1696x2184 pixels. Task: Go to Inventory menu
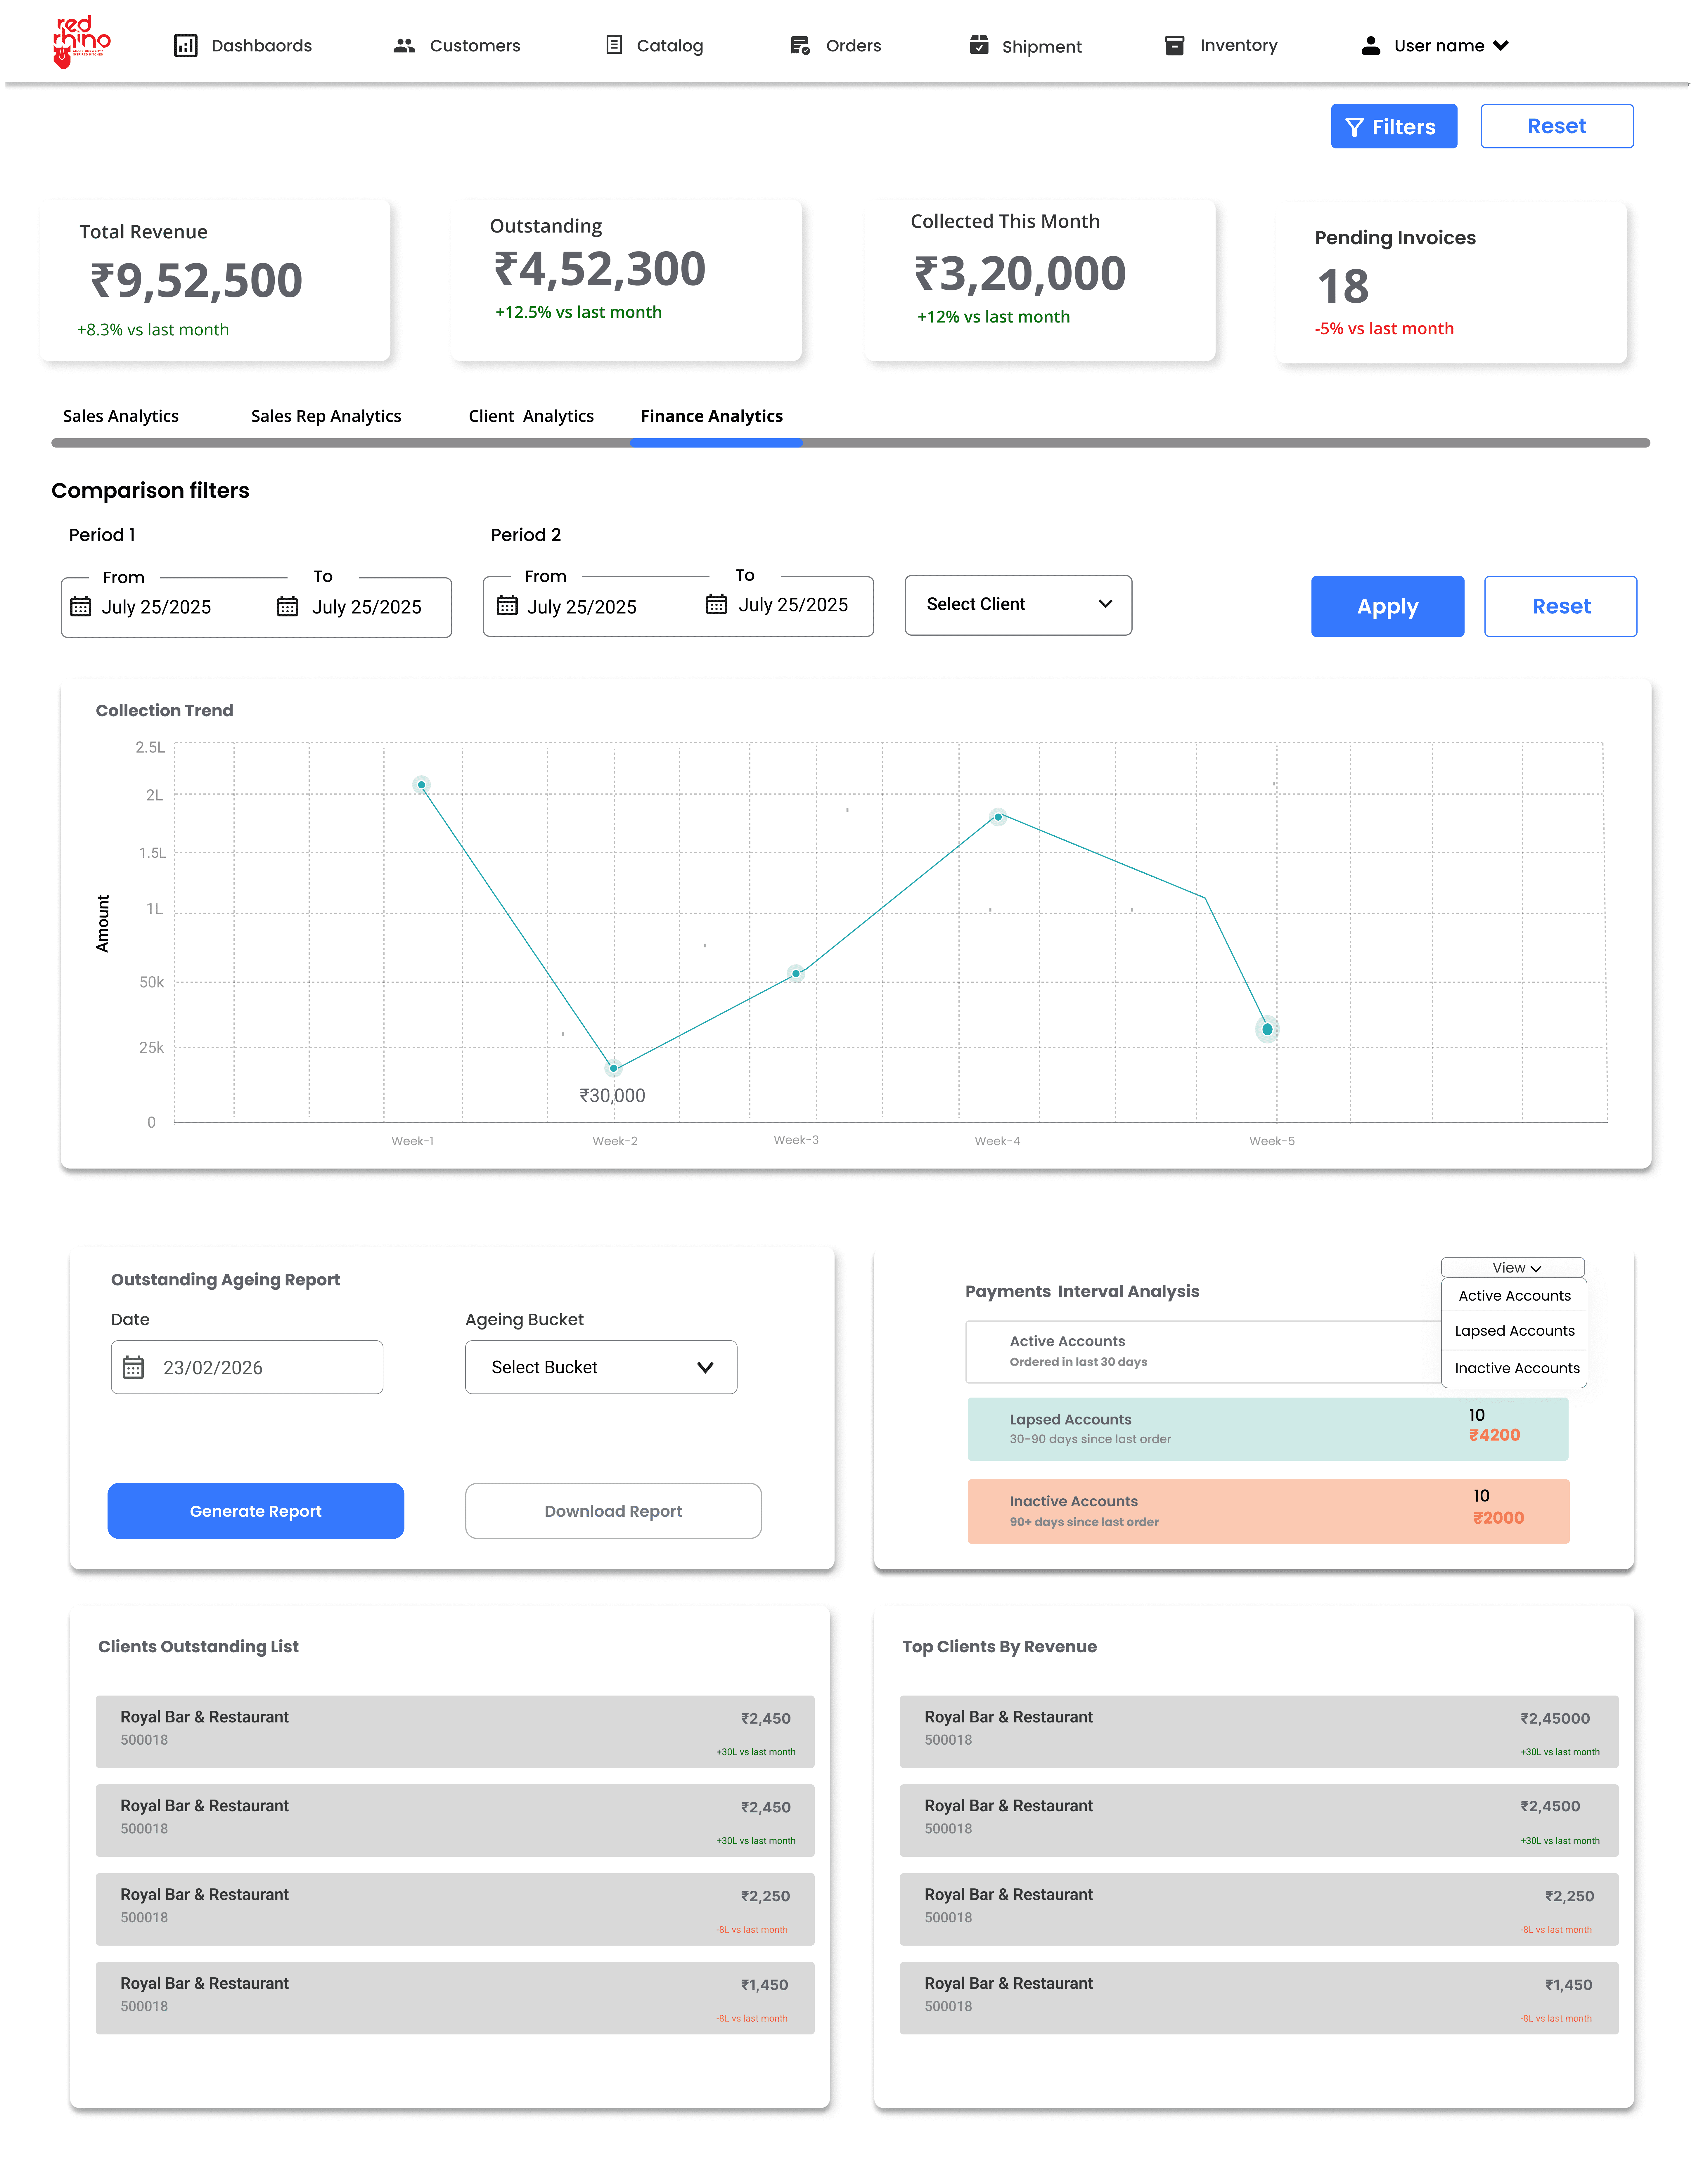pos(1221,46)
